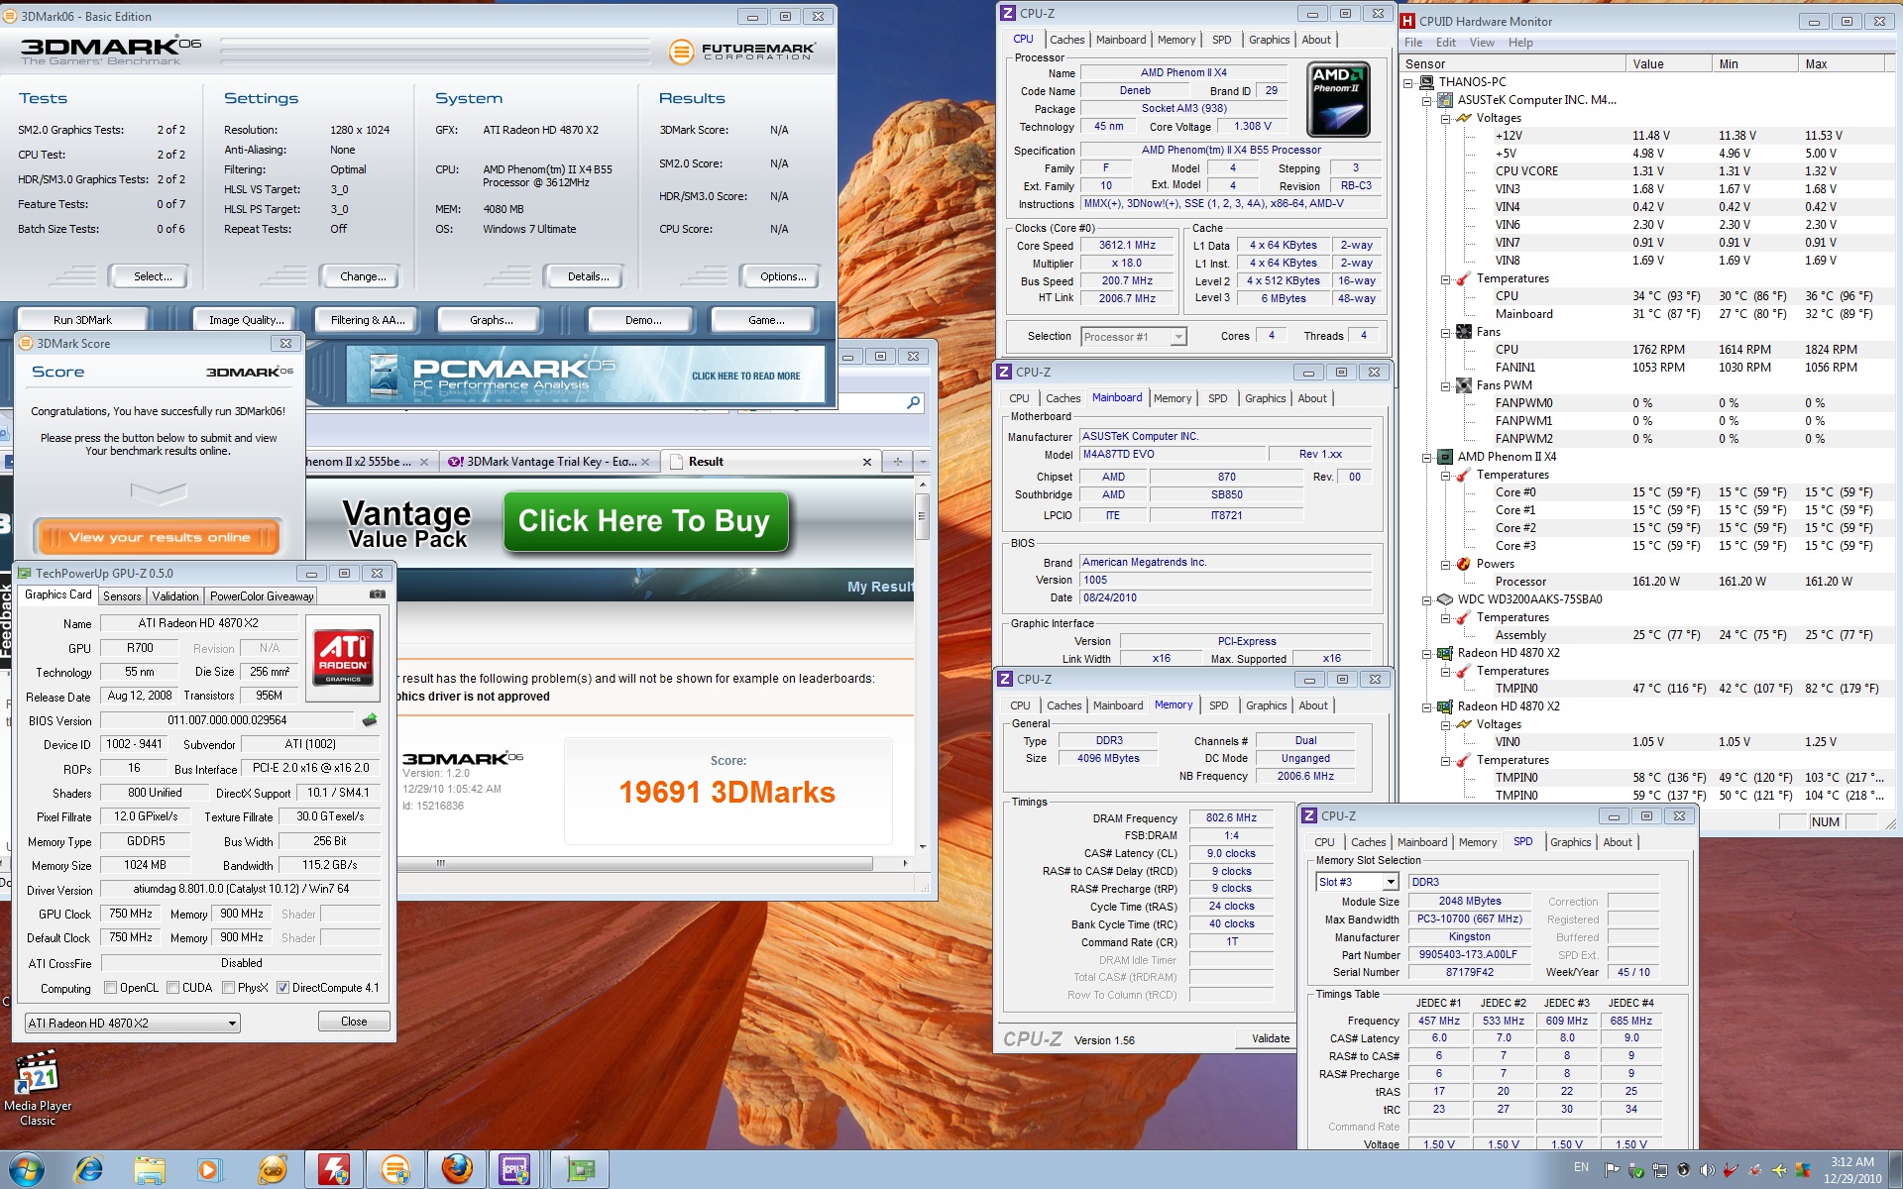Open a new browser tab with plus button

[x=898, y=462]
